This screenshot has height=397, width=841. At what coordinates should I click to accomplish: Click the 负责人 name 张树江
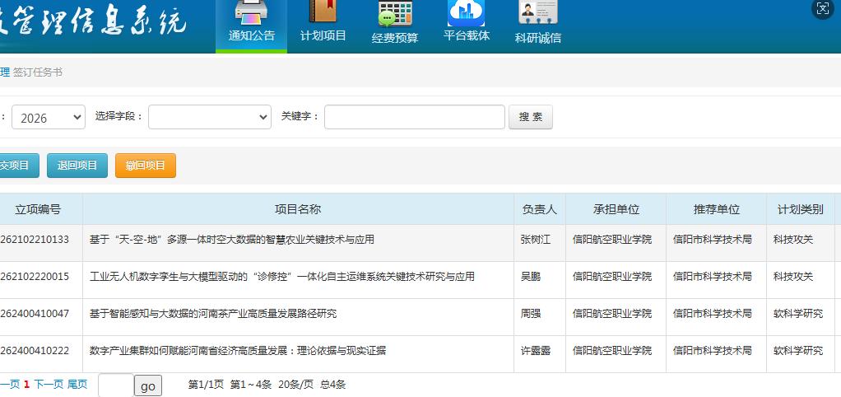coord(535,240)
